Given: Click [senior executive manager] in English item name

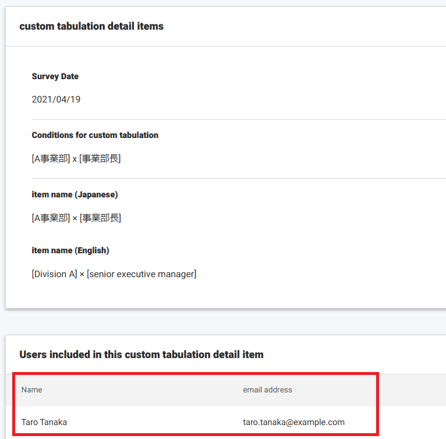Looking at the screenshot, I should tap(141, 274).
